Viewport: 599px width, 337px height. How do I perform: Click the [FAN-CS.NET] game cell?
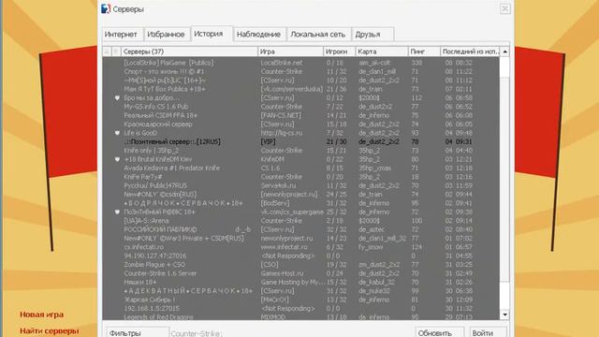coord(281,115)
